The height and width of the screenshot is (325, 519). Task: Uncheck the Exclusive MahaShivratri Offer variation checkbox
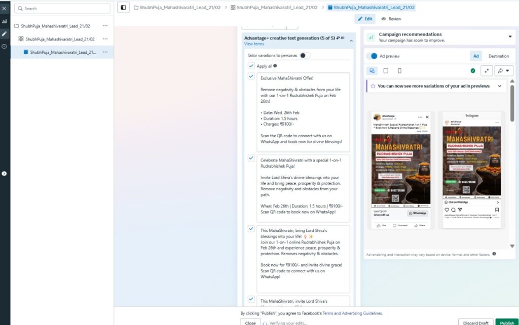[251, 76]
